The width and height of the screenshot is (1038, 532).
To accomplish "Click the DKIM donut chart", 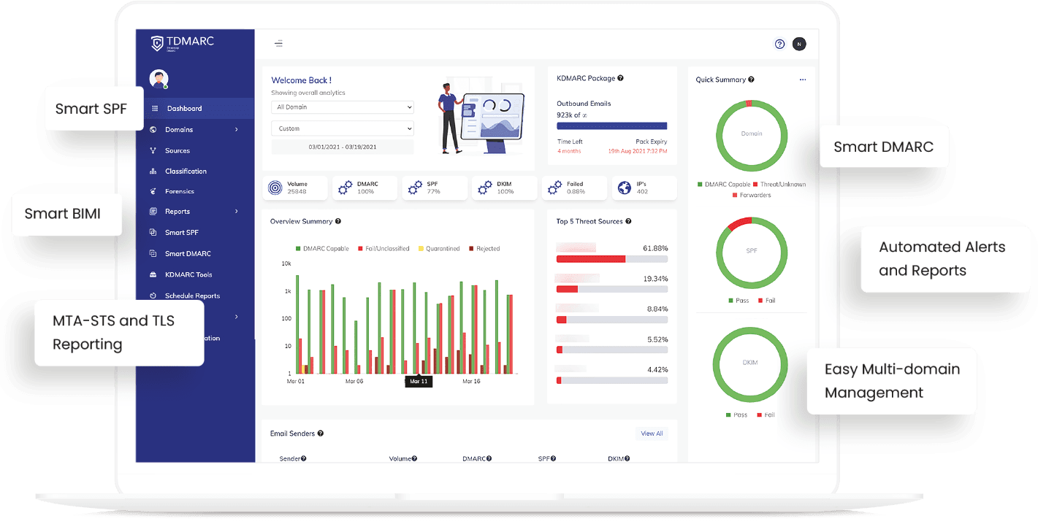I will 750,363.
